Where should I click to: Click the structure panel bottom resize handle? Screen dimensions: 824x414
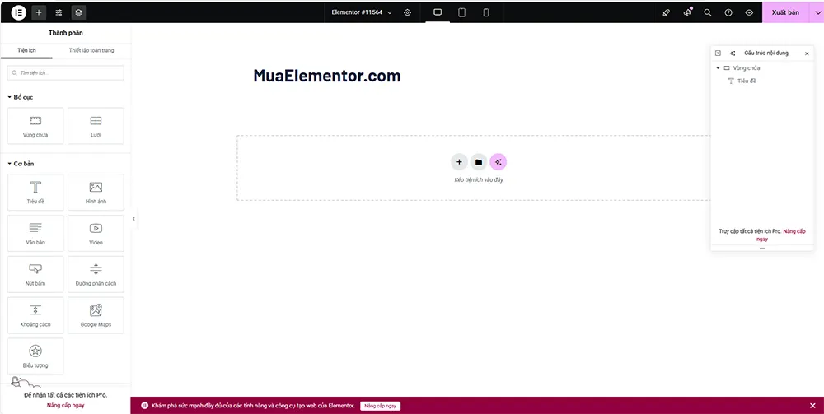pos(762,249)
